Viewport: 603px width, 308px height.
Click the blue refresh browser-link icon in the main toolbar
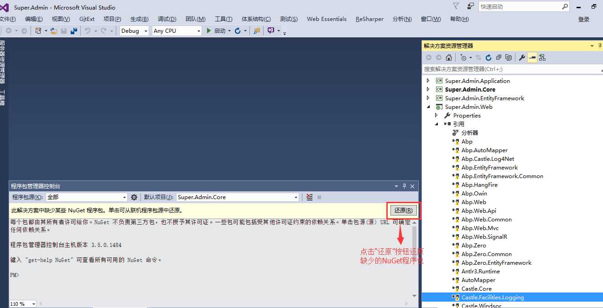point(238,31)
